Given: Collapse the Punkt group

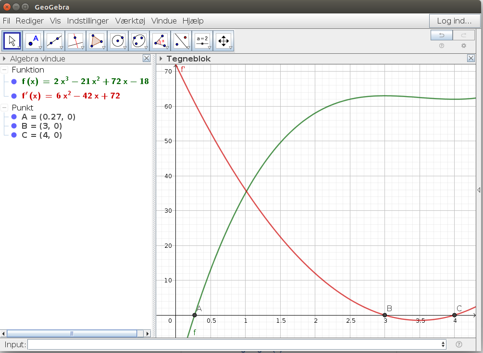Looking at the screenshot, I should 4,108.
